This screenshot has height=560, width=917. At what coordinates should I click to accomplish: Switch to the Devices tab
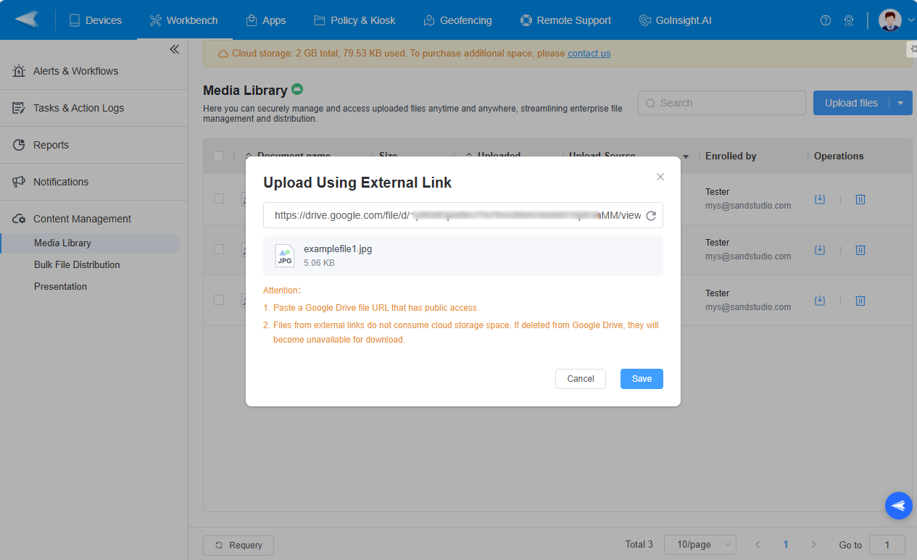pyautogui.click(x=95, y=20)
